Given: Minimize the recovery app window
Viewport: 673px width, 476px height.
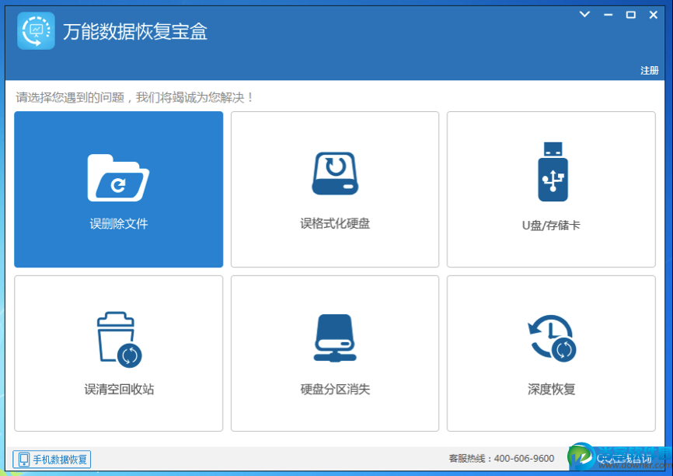Looking at the screenshot, I should tap(608, 15).
